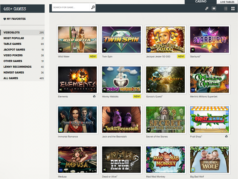The width and height of the screenshot is (238, 179).
Task: Click the NEW! badge under Wild Water
Action: (x=93, y=56)
